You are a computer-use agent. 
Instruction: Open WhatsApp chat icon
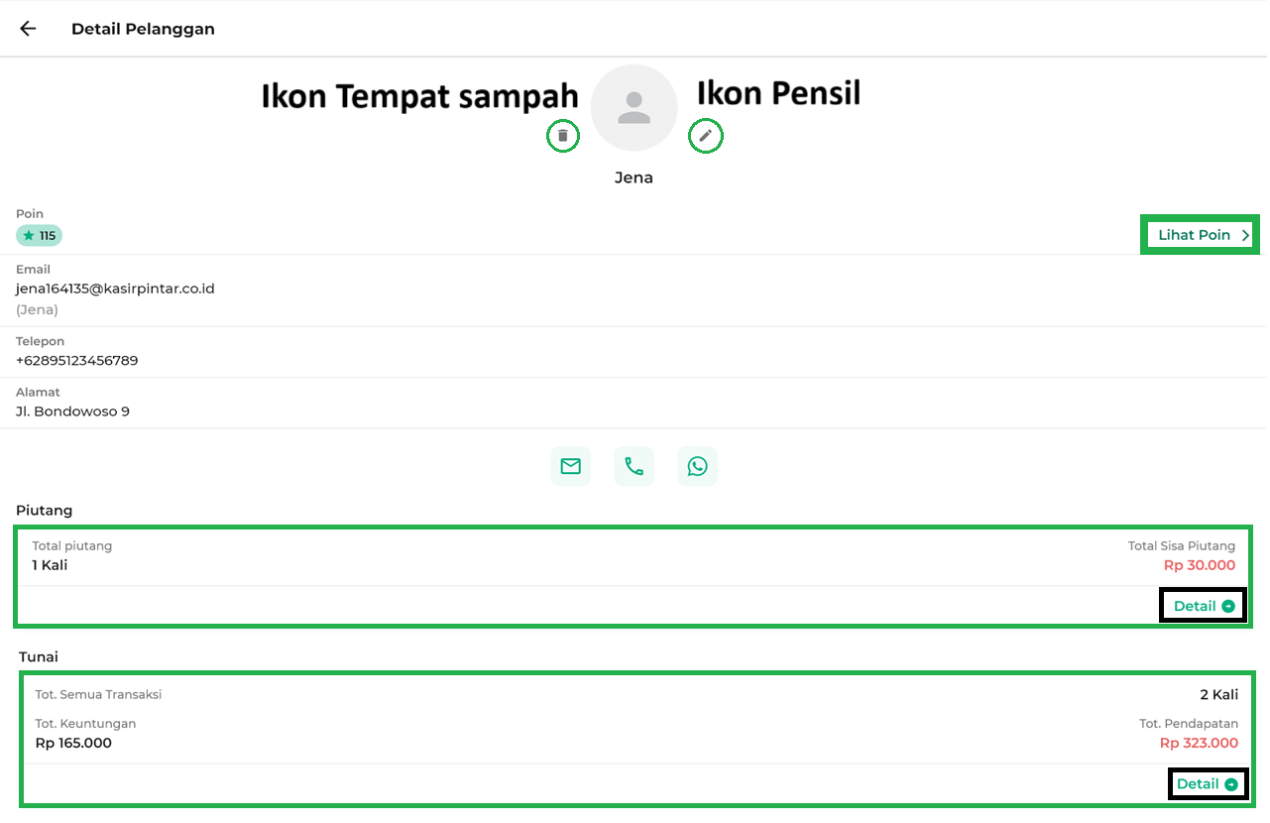697,466
